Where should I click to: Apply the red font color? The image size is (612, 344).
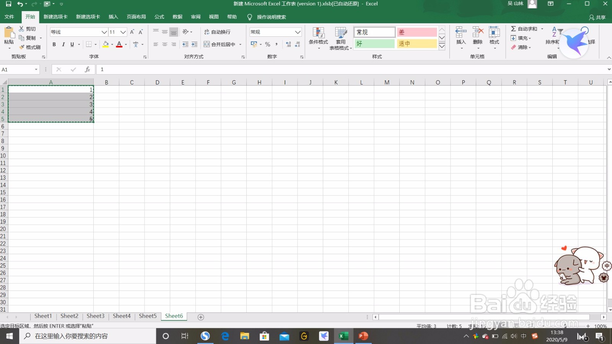(119, 44)
